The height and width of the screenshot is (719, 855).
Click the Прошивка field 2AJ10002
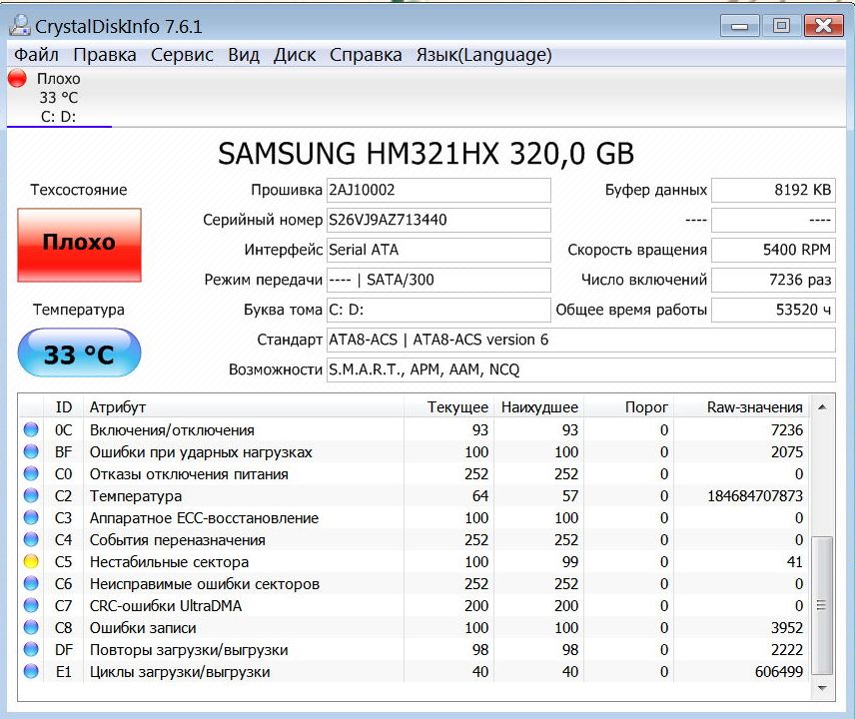pos(438,191)
